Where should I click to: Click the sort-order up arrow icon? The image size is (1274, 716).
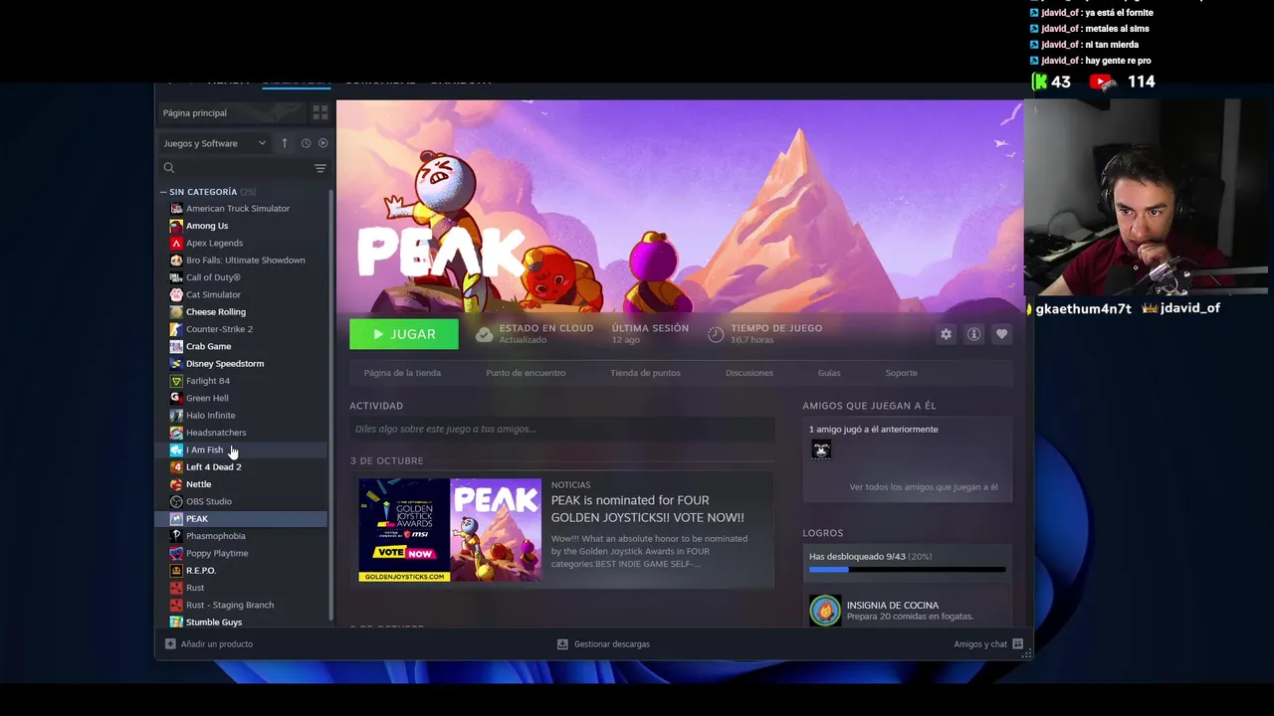tap(284, 143)
